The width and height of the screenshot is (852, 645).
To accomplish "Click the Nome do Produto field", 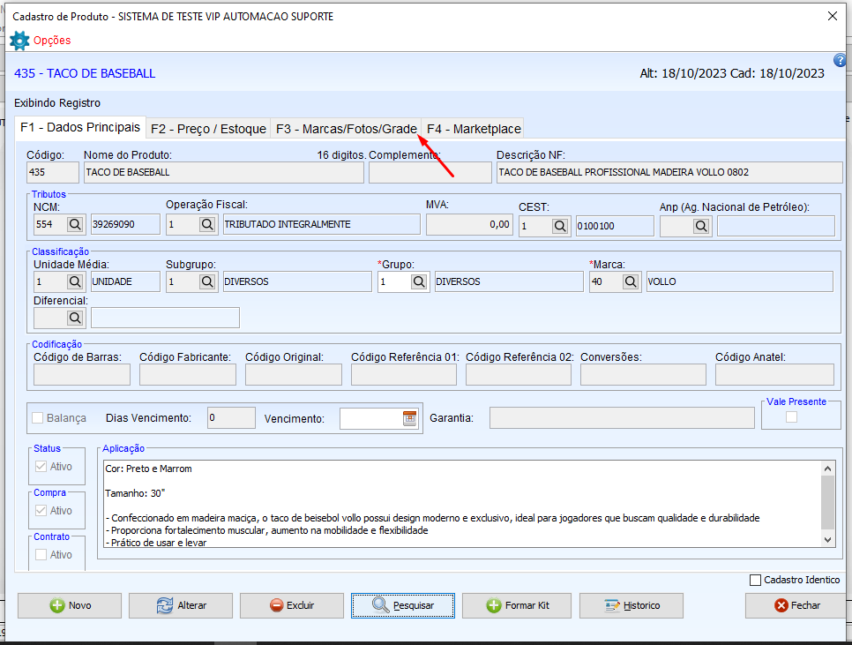I will pos(224,172).
